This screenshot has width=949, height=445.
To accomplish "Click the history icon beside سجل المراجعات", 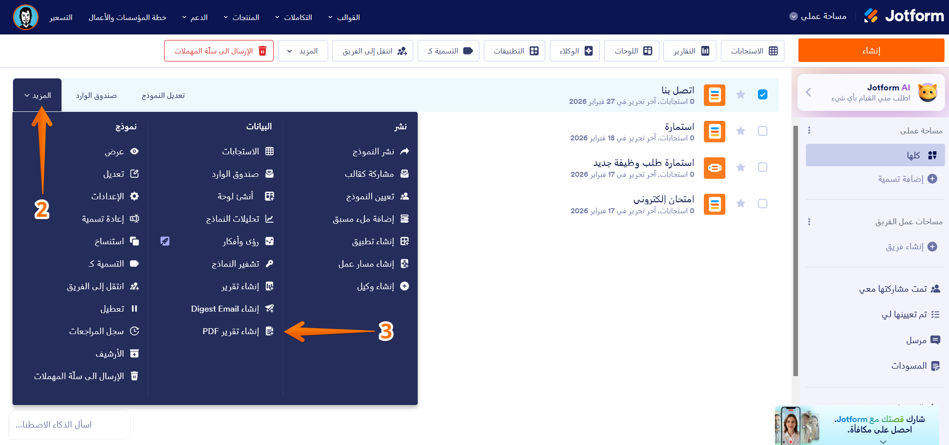I will coord(134,331).
